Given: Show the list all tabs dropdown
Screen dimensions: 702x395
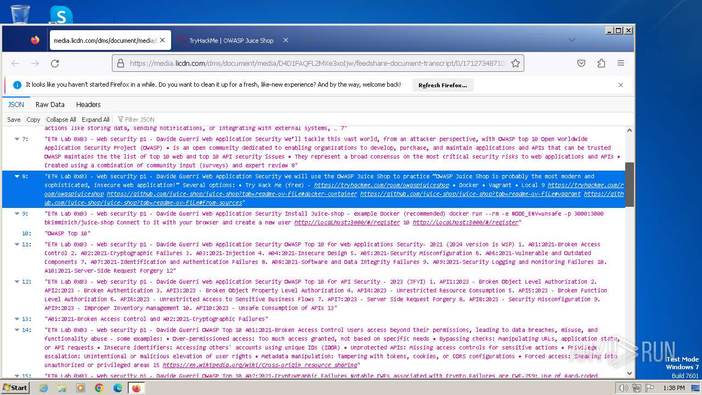Looking at the screenshot, I should click(571, 40).
